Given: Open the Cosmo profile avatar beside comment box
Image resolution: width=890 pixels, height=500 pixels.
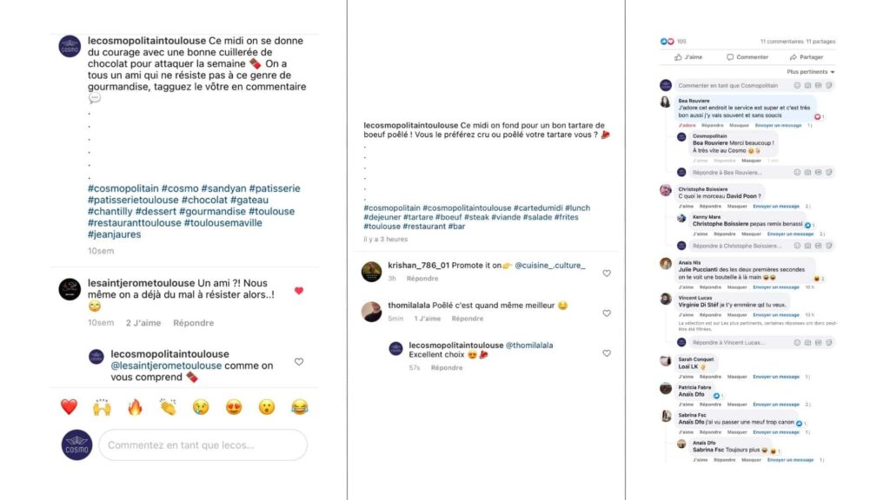Looking at the screenshot, I should [76, 445].
